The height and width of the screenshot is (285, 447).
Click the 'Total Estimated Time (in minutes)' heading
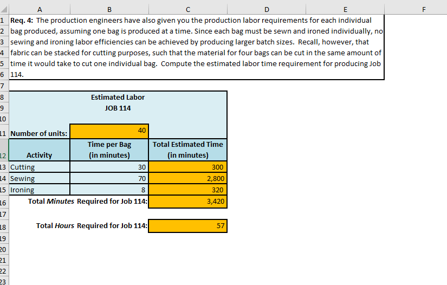pos(188,150)
